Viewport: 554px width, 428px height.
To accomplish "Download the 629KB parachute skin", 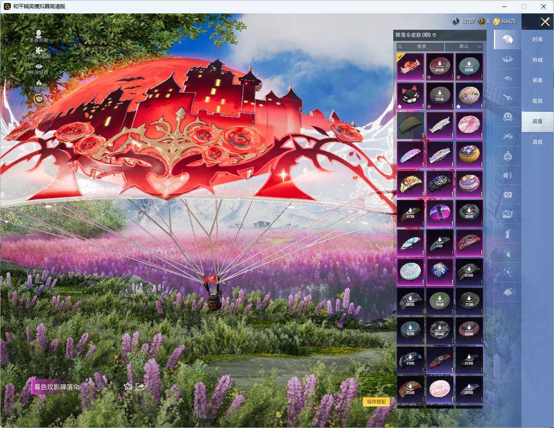I will coord(469,360).
